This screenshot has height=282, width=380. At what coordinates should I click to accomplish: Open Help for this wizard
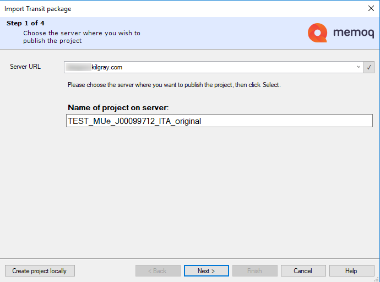click(x=351, y=271)
